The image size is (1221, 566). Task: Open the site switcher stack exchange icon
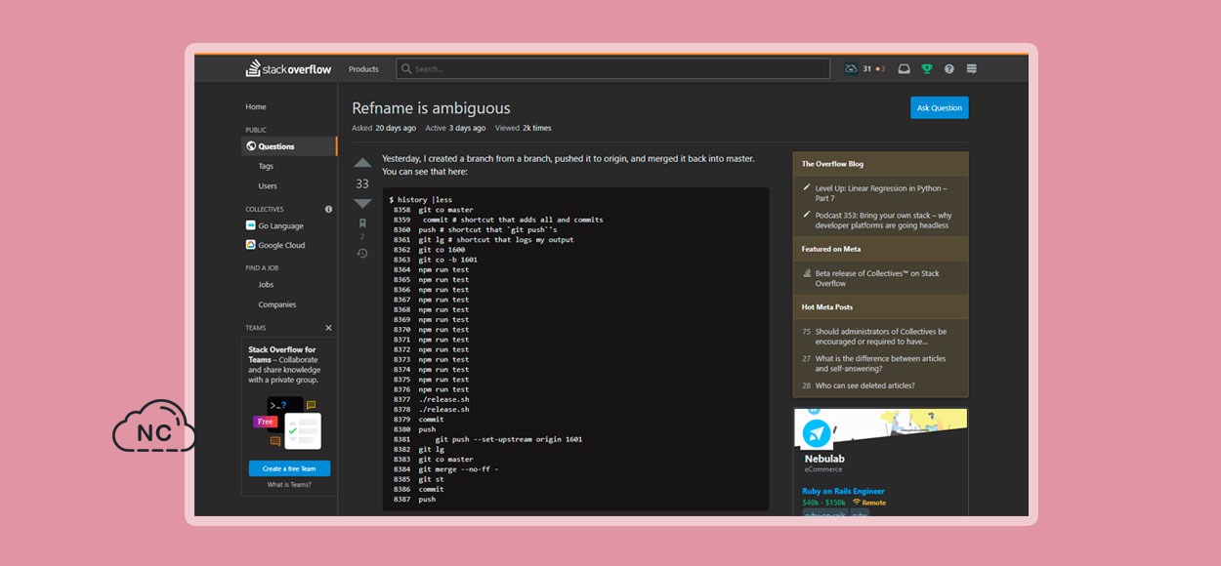[971, 69]
